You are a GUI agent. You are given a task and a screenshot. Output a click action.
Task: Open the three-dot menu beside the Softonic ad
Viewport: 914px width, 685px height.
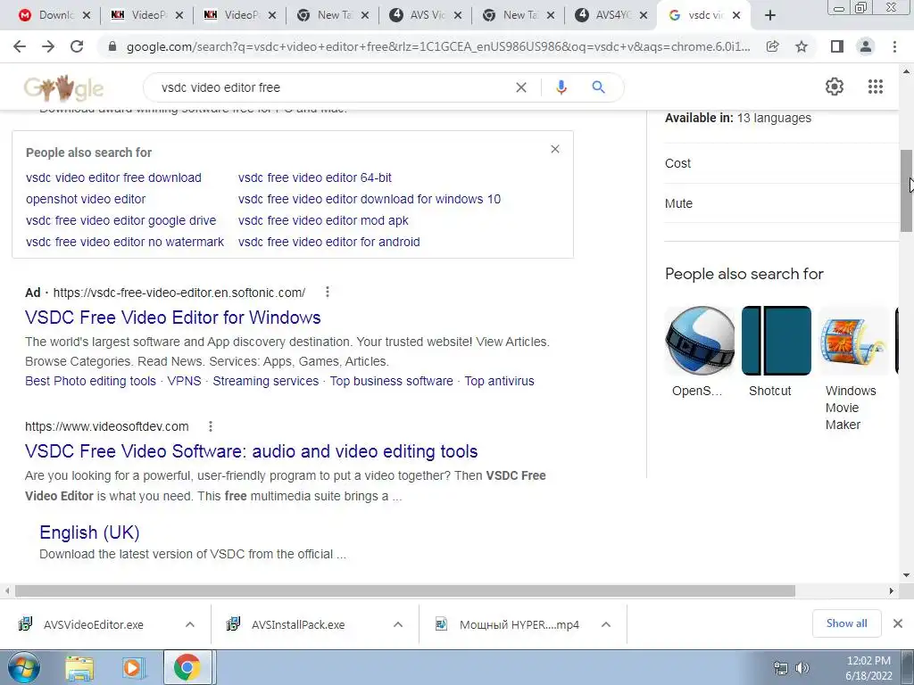(x=328, y=292)
